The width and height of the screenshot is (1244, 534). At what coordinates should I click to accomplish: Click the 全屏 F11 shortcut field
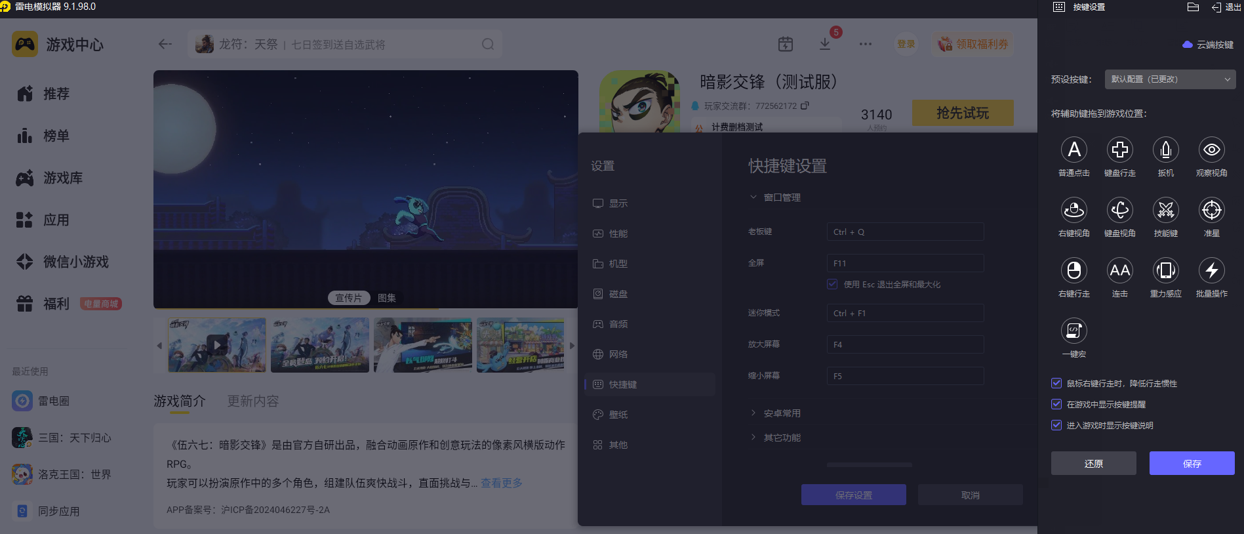click(x=906, y=263)
